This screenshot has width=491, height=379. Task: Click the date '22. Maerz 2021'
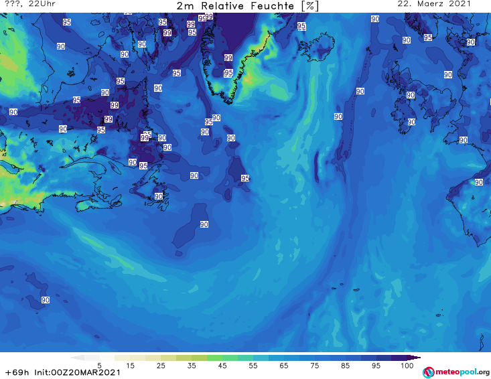coord(434,4)
